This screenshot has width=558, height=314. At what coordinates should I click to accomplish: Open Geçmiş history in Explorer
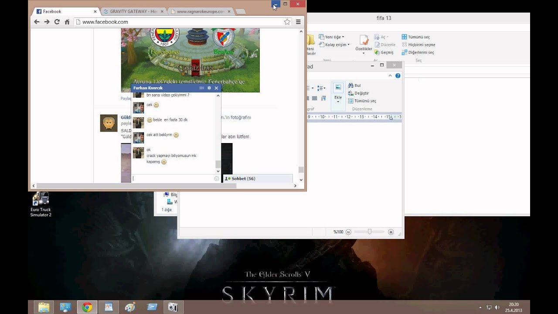point(384,52)
